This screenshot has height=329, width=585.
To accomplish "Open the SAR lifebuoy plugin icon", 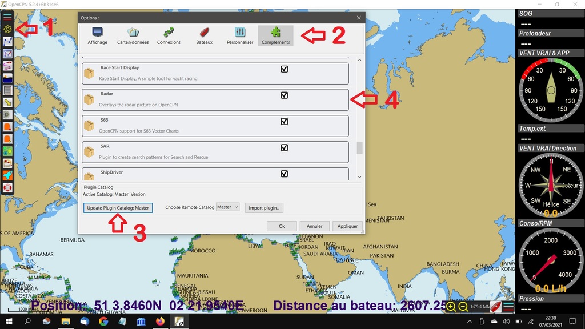I will pos(7,187).
